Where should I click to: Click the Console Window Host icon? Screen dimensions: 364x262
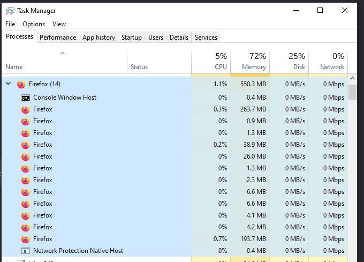pyautogui.click(x=26, y=98)
